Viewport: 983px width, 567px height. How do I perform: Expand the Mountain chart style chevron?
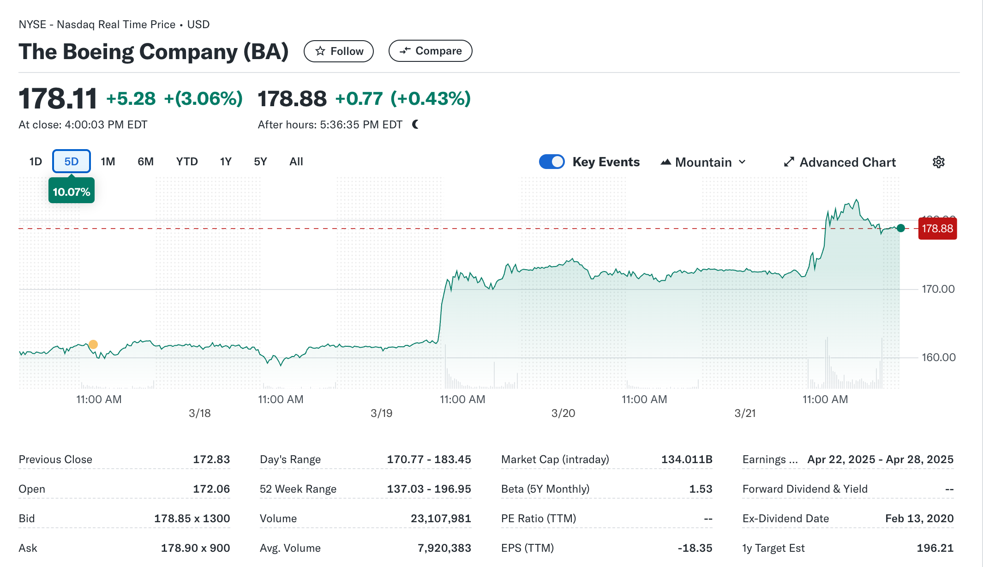[x=742, y=162]
